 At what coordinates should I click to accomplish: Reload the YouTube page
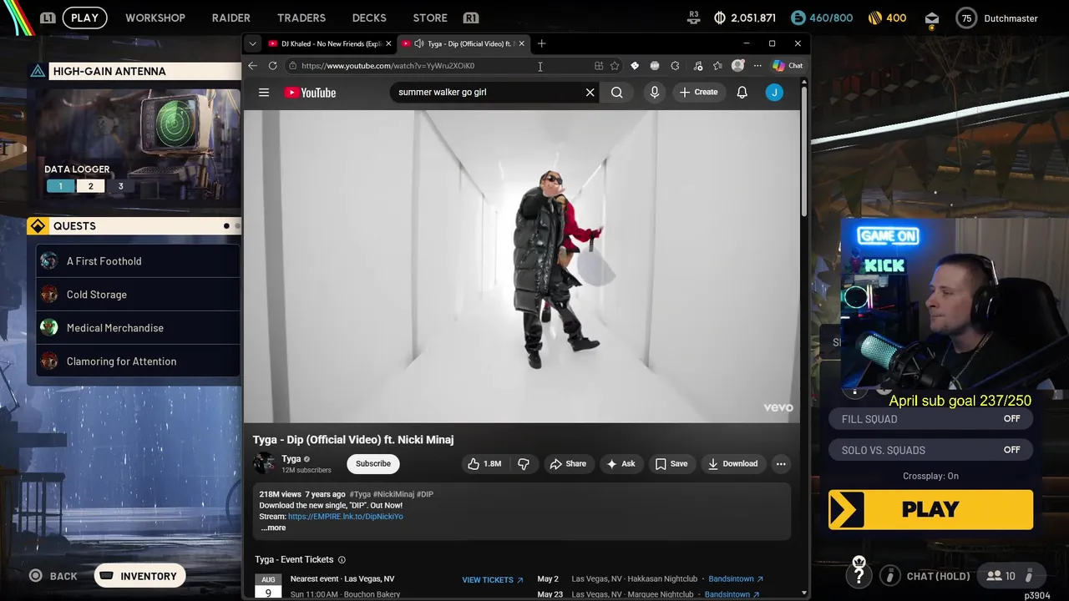[272, 65]
